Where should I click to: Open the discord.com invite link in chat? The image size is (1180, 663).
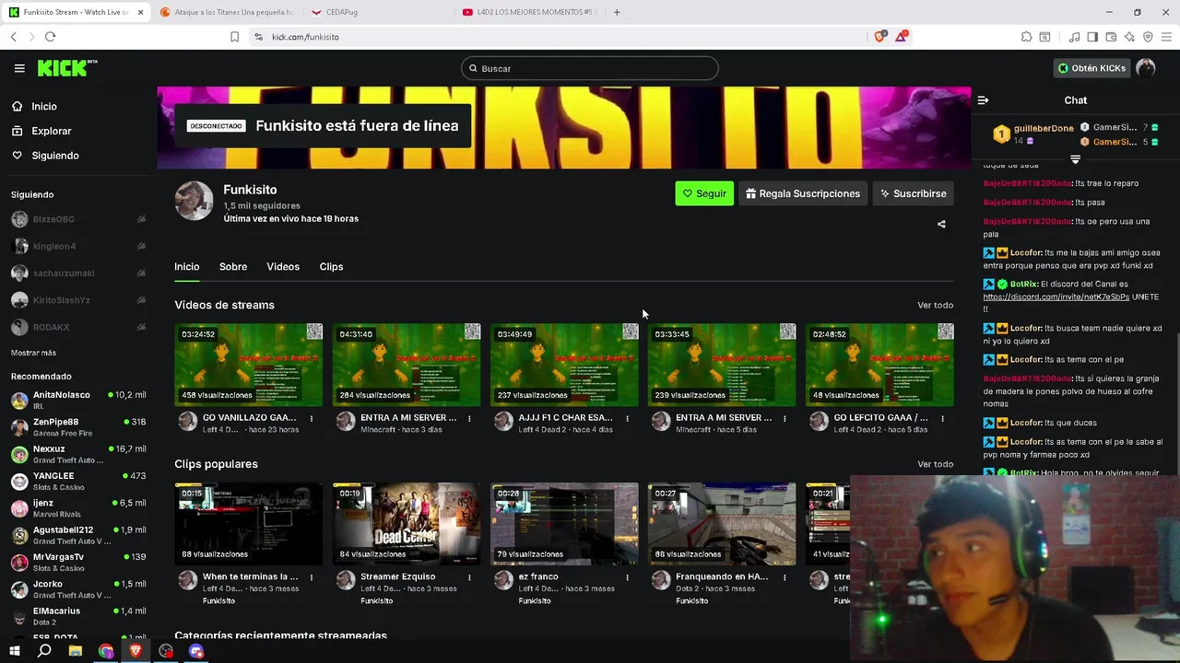[1056, 297]
